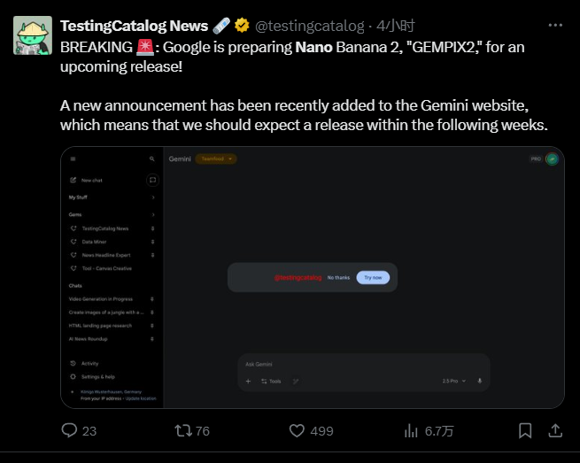Viewport: 580px width, 463px height.
Task: Bookmark this tweet
Action: pyautogui.click(x=525, y=430)
